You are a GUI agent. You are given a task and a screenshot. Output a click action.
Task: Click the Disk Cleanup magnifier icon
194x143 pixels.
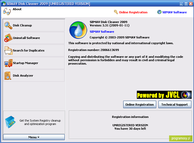pos(8,25)
